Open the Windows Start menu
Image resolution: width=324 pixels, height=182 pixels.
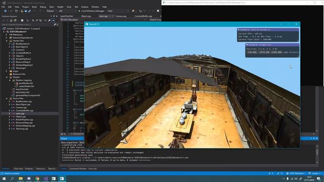tap(4, 178)
